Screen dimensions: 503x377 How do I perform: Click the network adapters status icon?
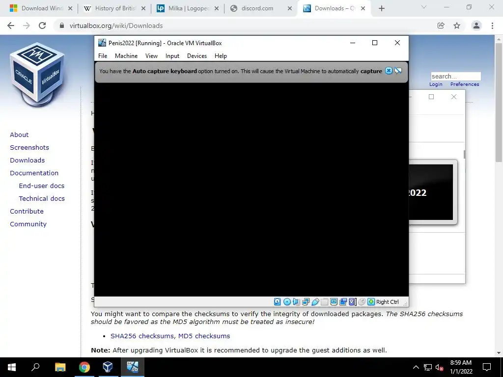(x=306, y=302)
